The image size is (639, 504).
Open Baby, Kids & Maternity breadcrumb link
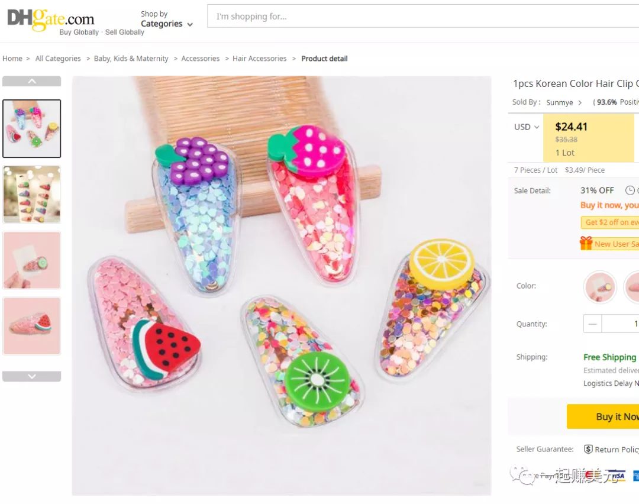131,59
